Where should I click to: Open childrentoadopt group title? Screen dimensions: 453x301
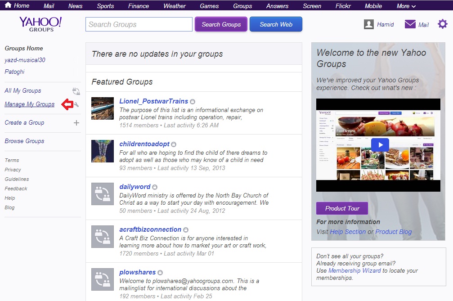144,144
